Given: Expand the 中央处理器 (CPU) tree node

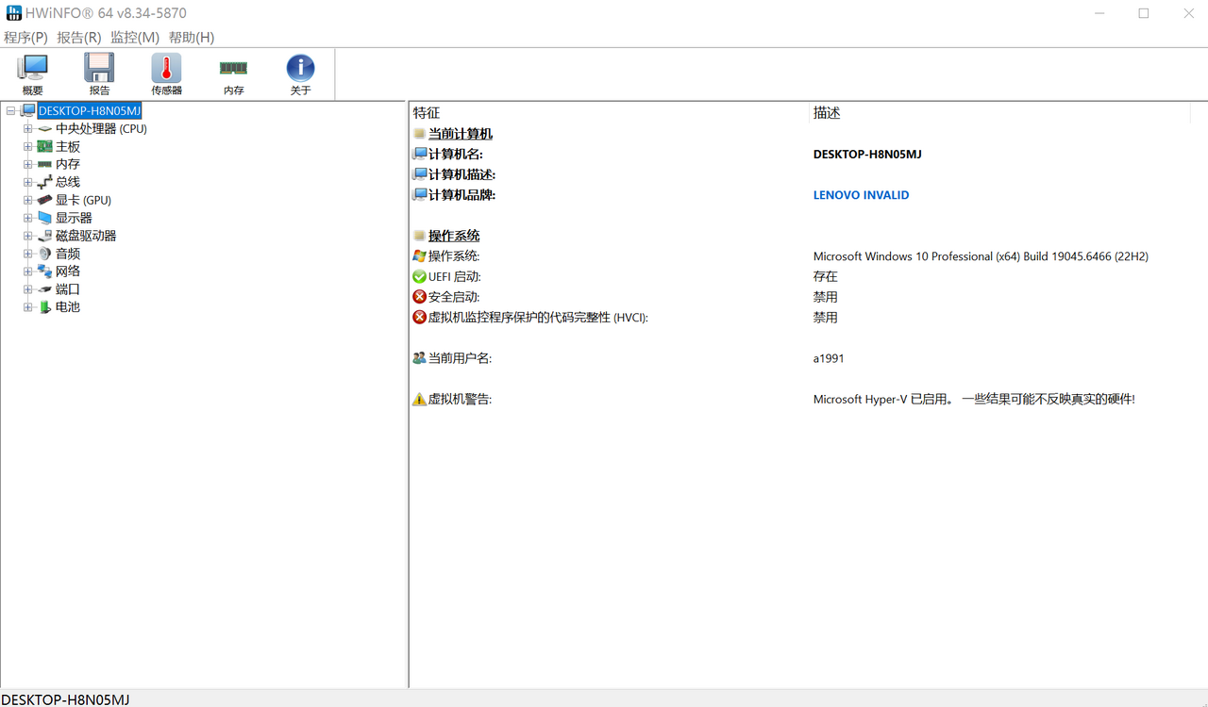Looking at the screenshot, I should pyautogui.click(x=27, y=128).
